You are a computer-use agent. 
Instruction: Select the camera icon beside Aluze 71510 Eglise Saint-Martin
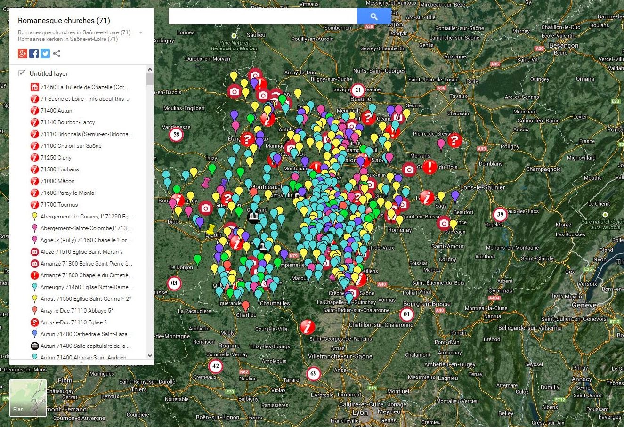click(34, 251)
